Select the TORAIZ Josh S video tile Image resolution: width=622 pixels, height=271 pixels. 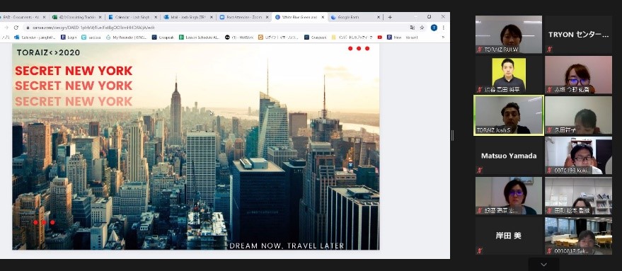509,115
